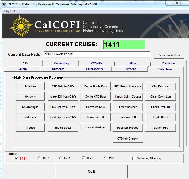
Task: Select cruise 1411 radio button
Action: 16,158
